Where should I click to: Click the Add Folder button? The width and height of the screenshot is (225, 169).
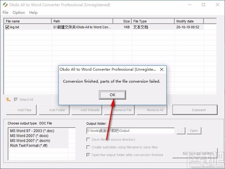click(x=54, y=110)
